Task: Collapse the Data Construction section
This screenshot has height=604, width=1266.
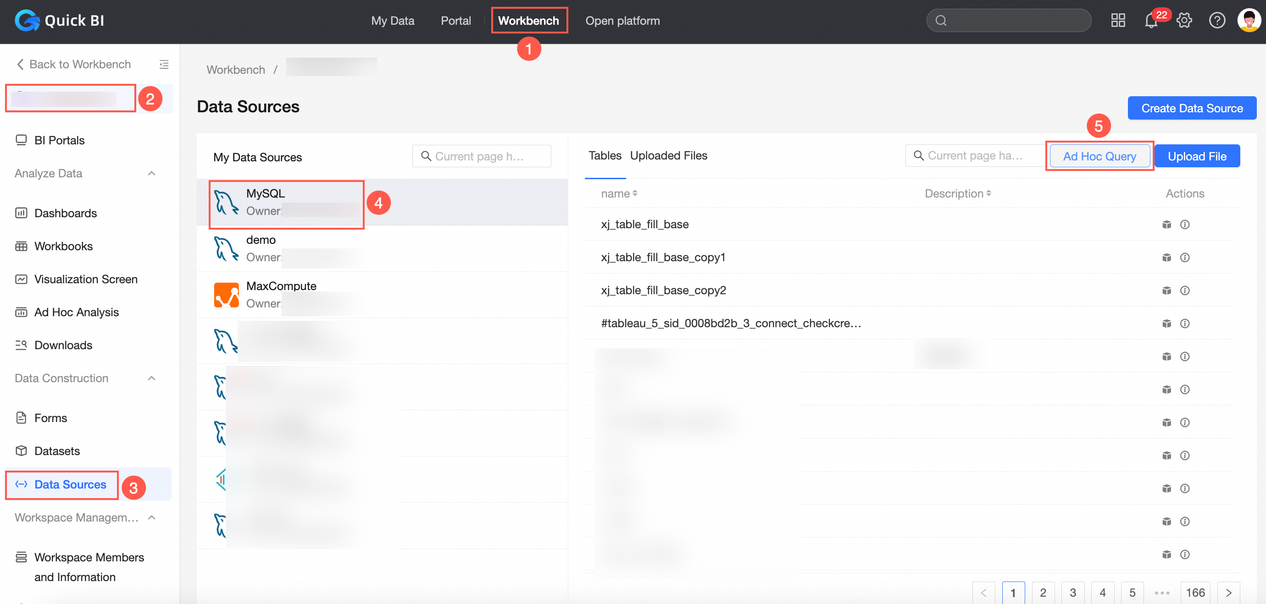Action: pyautogui.click(x=151, y=378)
